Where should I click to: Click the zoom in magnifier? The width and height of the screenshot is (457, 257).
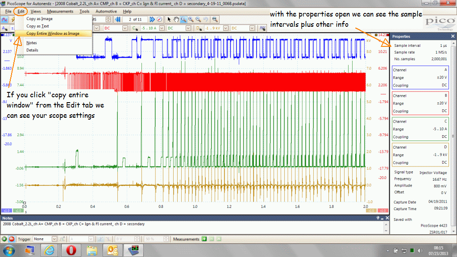(x=191, y=20)
